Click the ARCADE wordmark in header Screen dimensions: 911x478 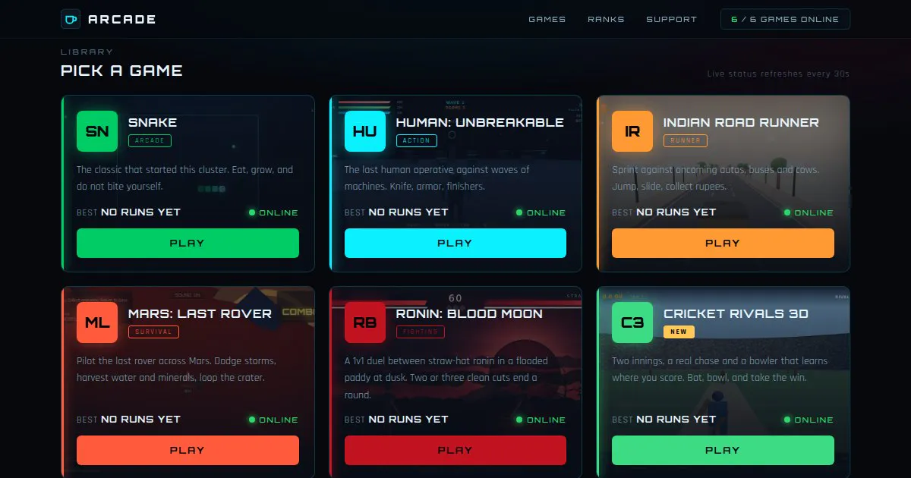pos(122,19)
